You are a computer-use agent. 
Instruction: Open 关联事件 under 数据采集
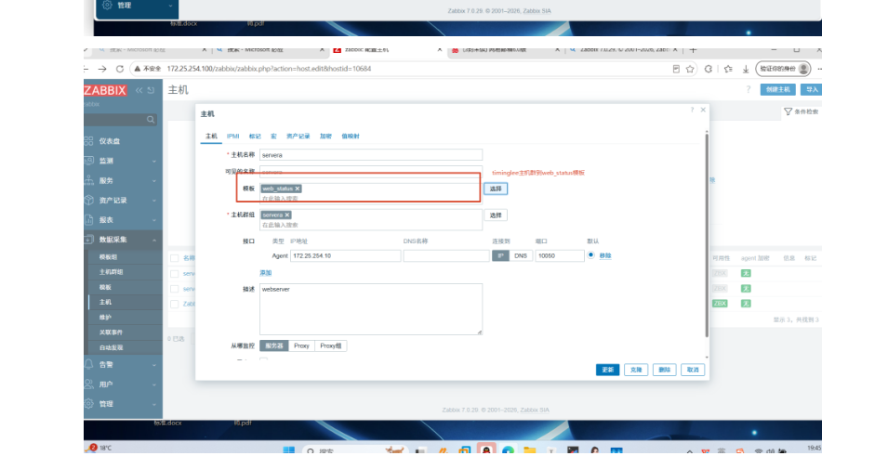pyautogui.click(x=111, y=332)
